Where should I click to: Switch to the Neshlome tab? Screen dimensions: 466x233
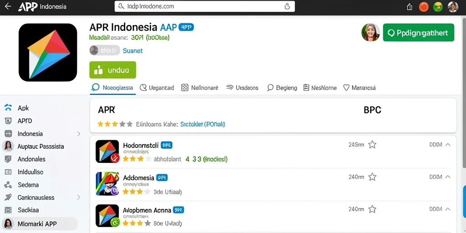coord(320,88)
